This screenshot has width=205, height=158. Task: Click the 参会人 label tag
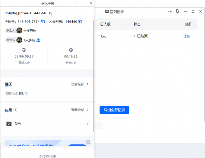pos(11,40)
